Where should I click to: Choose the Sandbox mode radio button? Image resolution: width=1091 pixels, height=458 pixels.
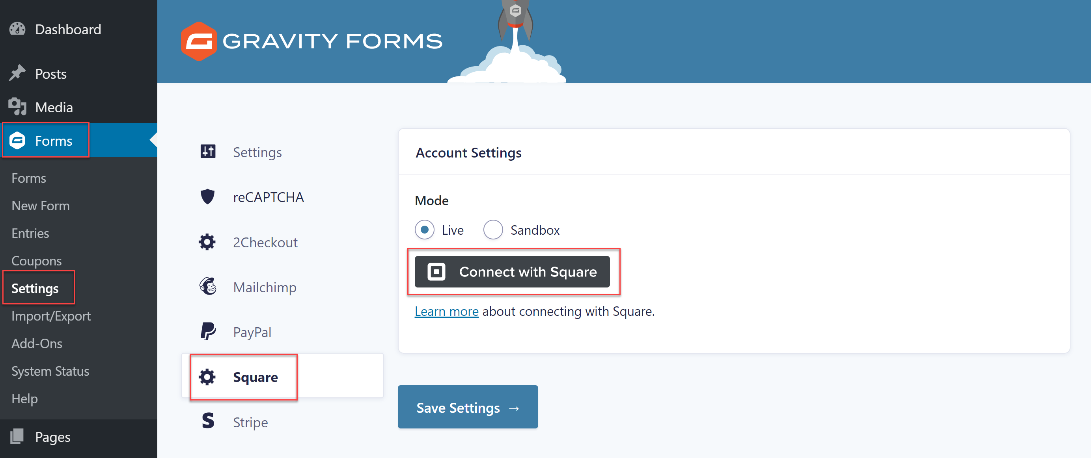coord(493,230)
